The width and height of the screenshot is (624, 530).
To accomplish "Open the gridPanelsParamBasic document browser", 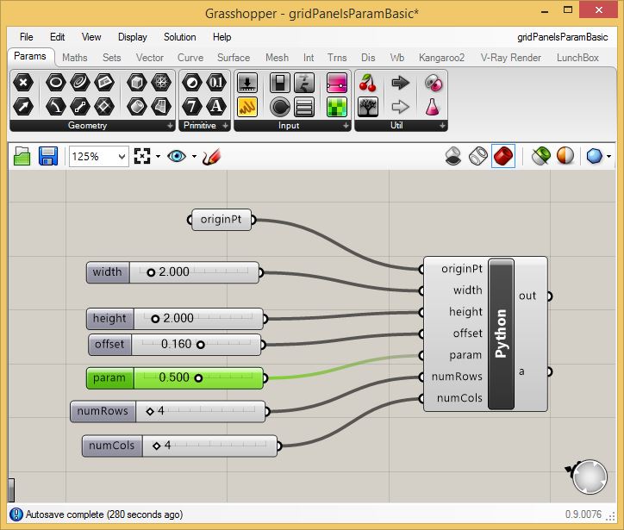I will 562,37.
